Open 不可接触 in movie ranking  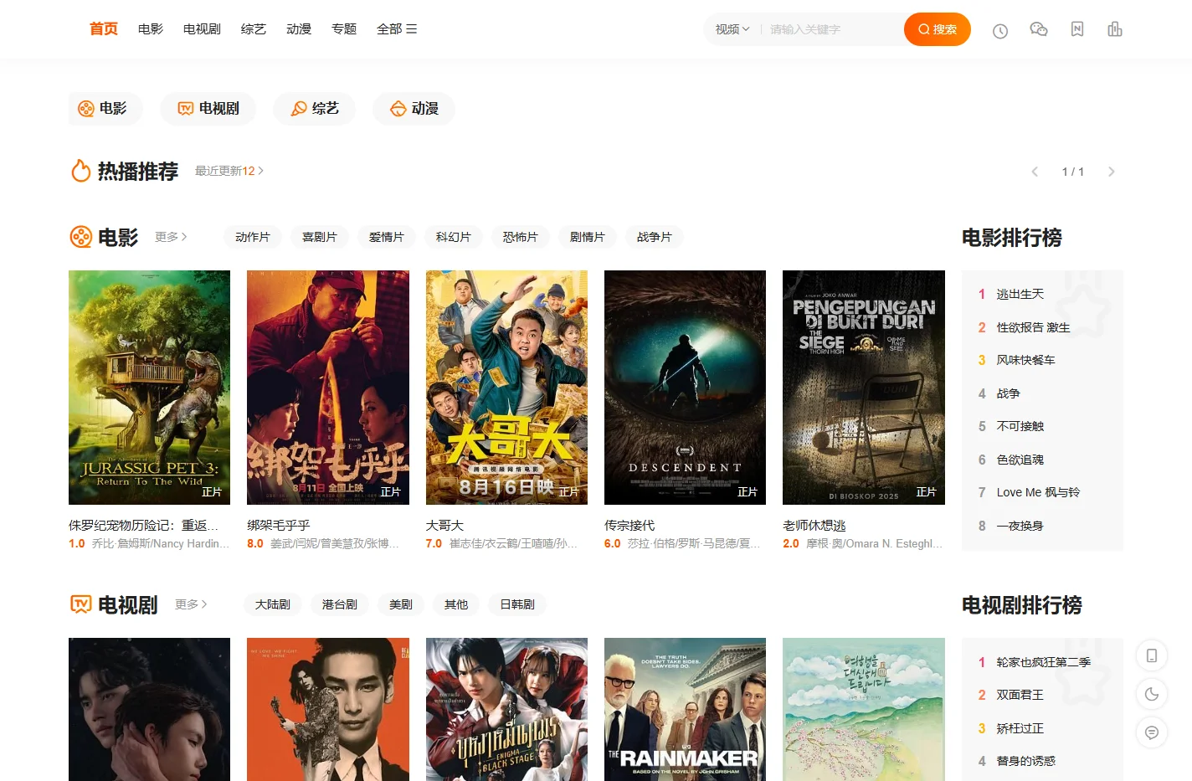[1020, 426]
